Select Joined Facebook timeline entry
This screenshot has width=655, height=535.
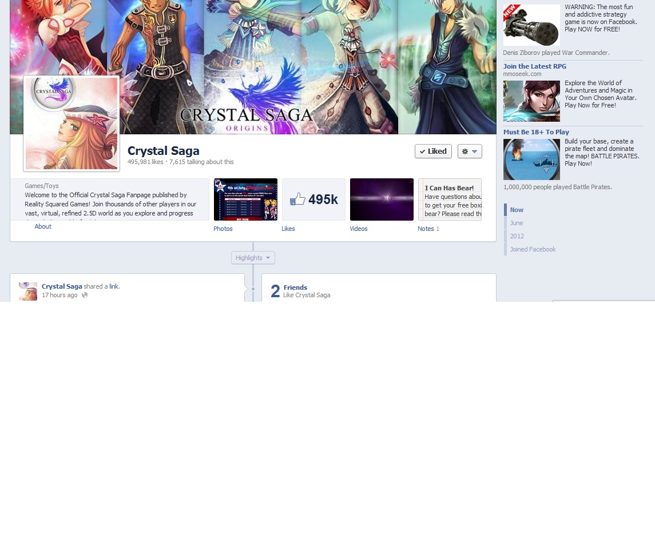point(533,249)
